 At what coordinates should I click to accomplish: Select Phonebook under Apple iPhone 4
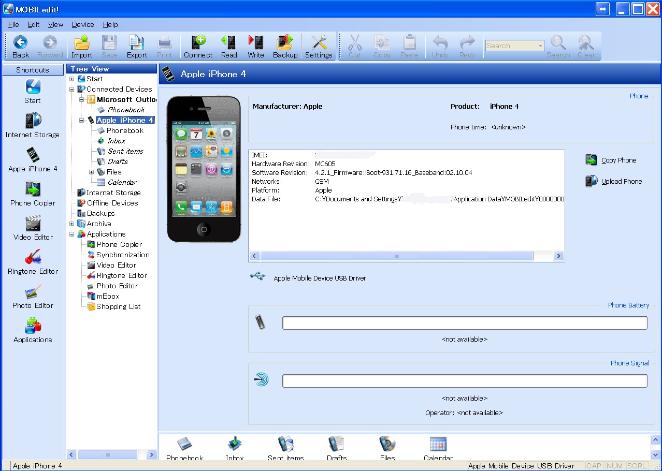(125, 130)
